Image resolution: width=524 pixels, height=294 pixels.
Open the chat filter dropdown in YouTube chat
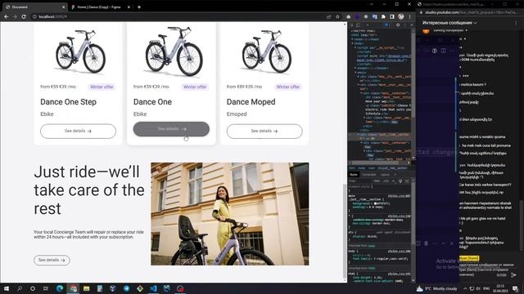point(449,23)
